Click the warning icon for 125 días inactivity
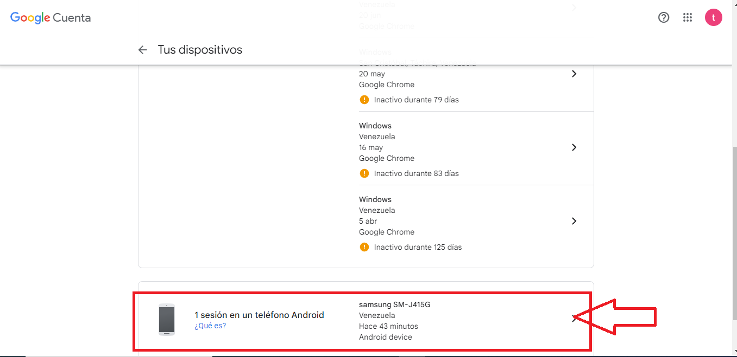Image resolution: width=737 pixels, height=357 pixels. 364,247
